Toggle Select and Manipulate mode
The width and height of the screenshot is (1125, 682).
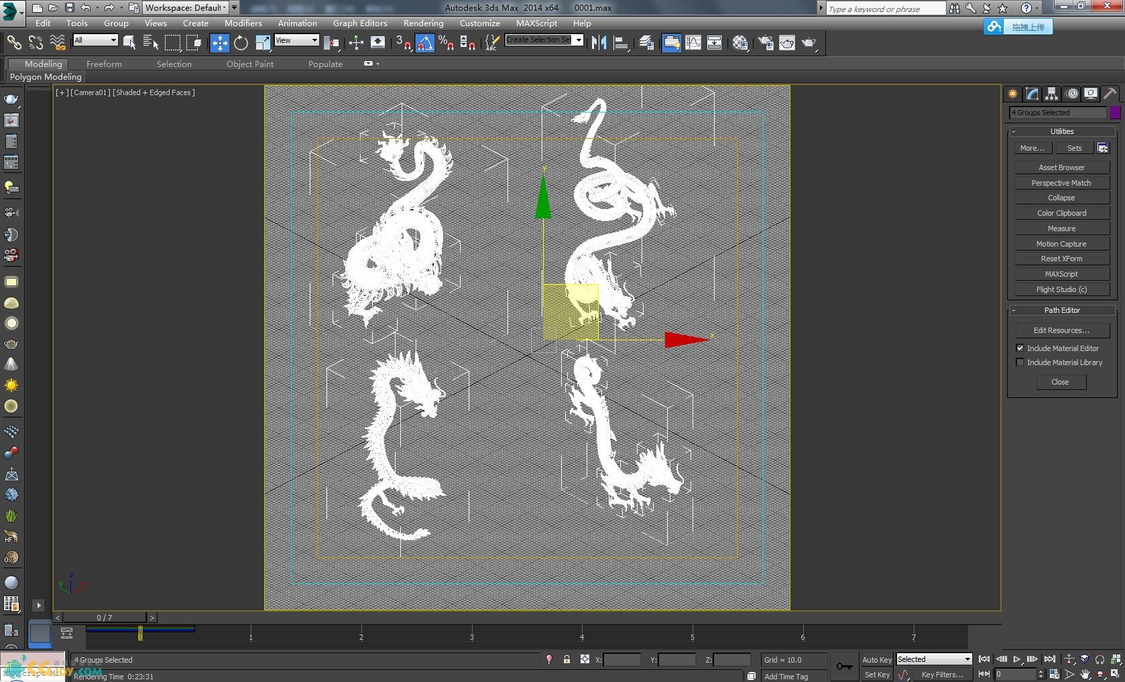point(356,43)
